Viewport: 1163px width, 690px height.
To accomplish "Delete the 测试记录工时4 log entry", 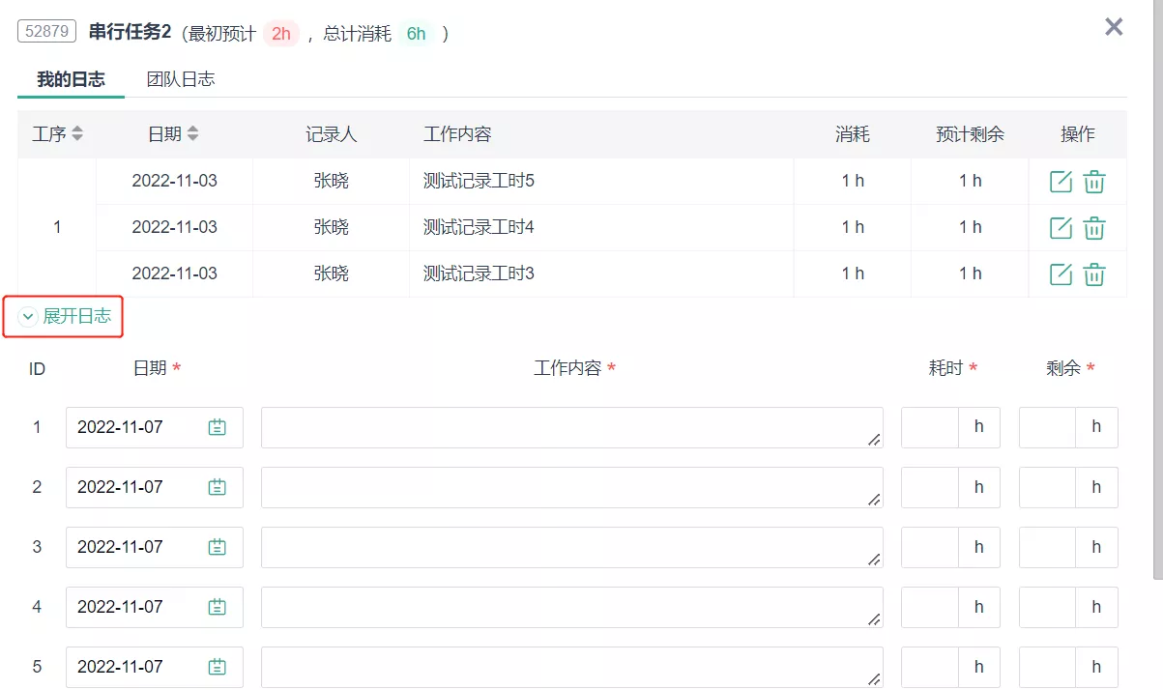I will pos(1094,228).
